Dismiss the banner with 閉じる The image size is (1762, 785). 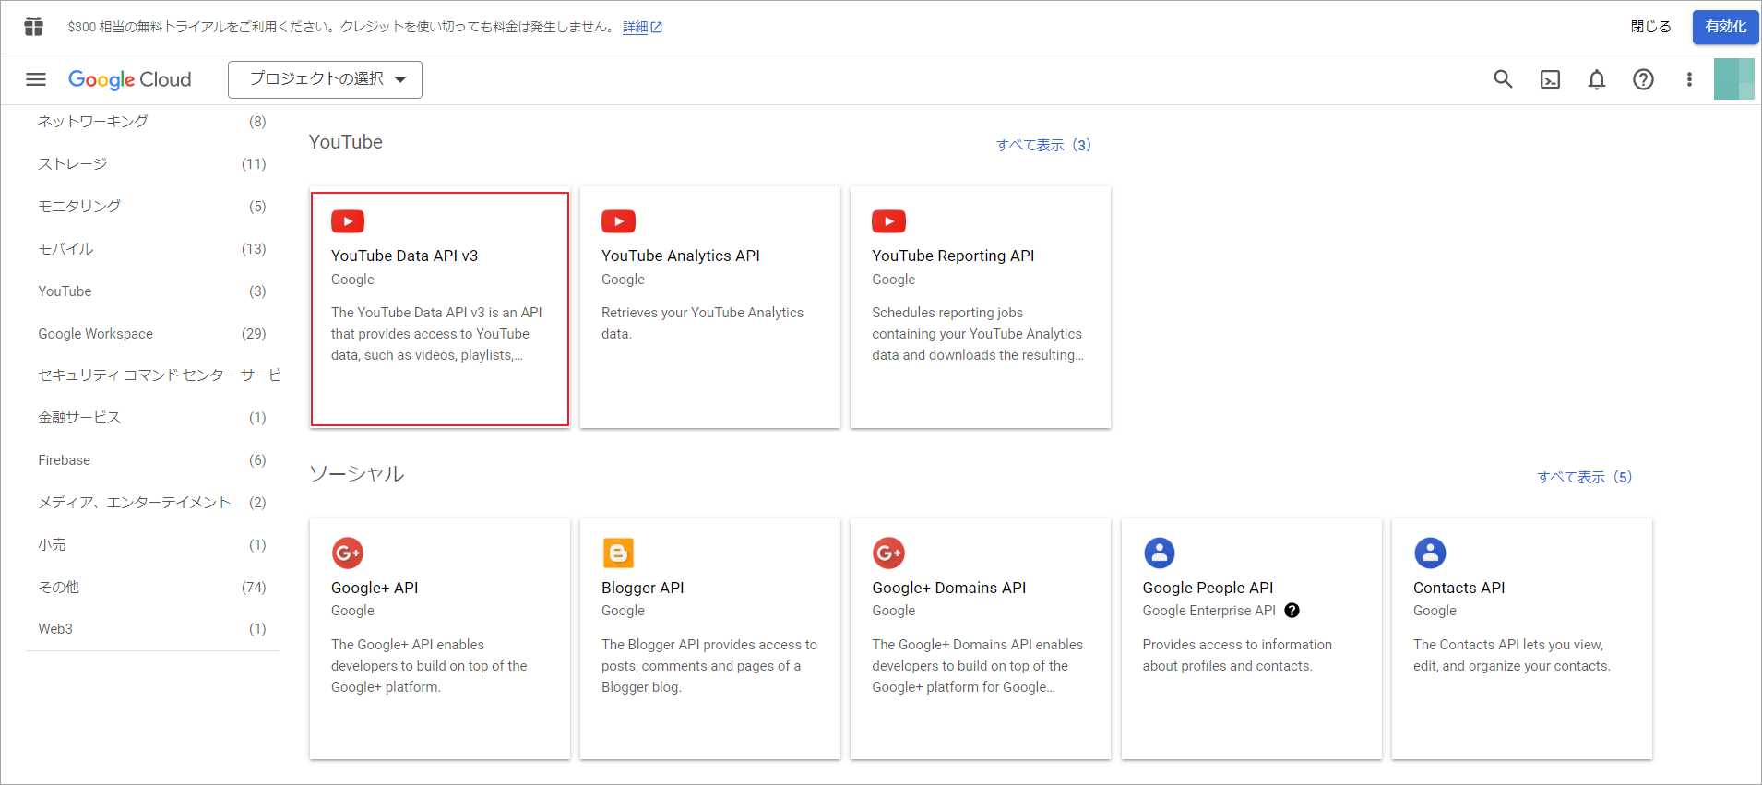coord(1650,27)
